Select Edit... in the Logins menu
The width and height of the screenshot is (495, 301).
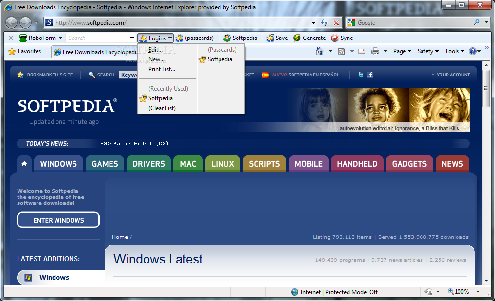tap(155, 50)
